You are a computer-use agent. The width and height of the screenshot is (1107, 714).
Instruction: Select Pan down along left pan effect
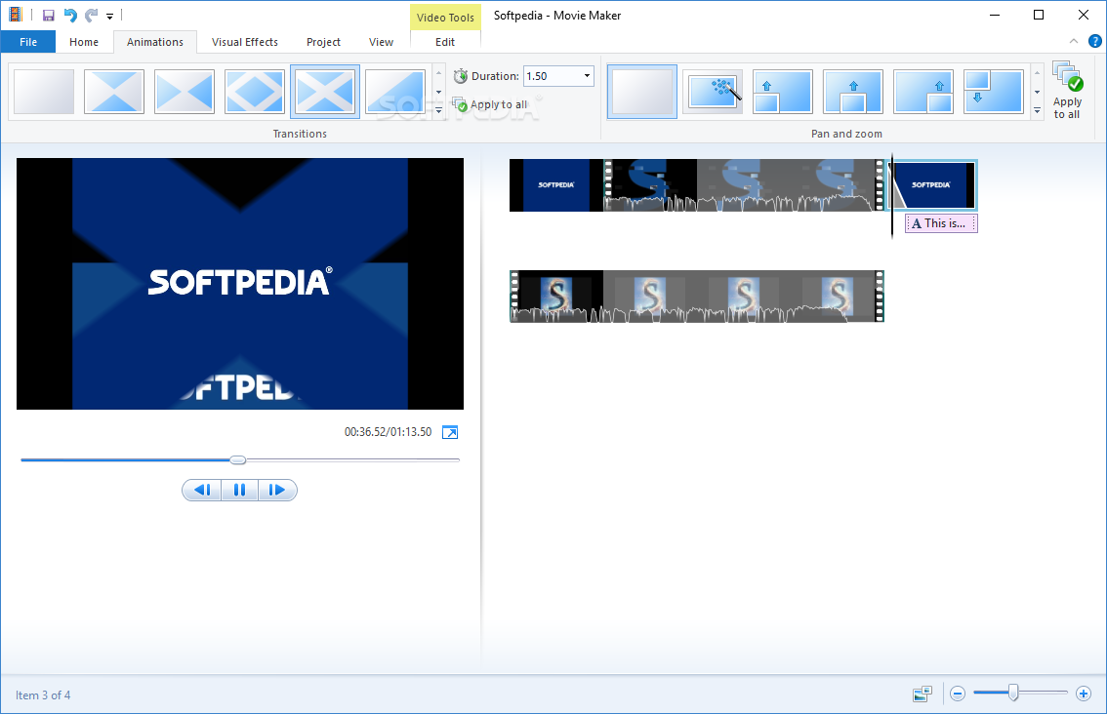[x=994, y=92]
